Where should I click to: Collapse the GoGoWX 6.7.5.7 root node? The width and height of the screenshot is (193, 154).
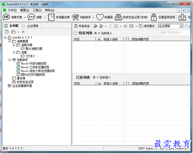[5, 38]
